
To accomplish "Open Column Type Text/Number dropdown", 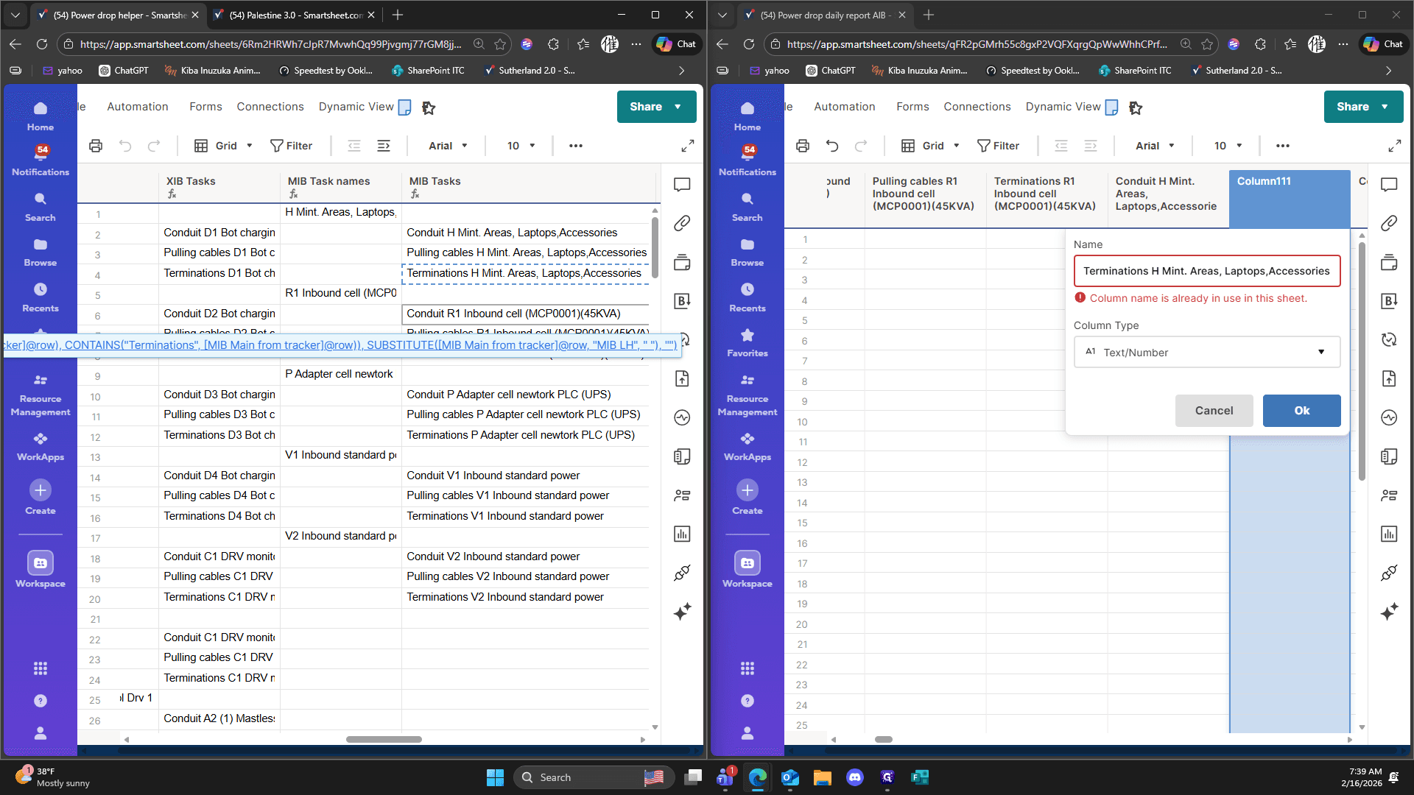I will [1206, 352].
